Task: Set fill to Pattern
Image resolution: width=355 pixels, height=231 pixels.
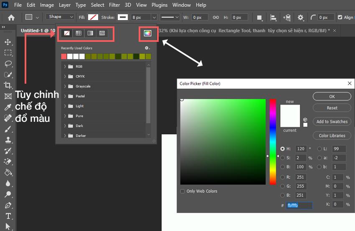Action: pos(102,33)
